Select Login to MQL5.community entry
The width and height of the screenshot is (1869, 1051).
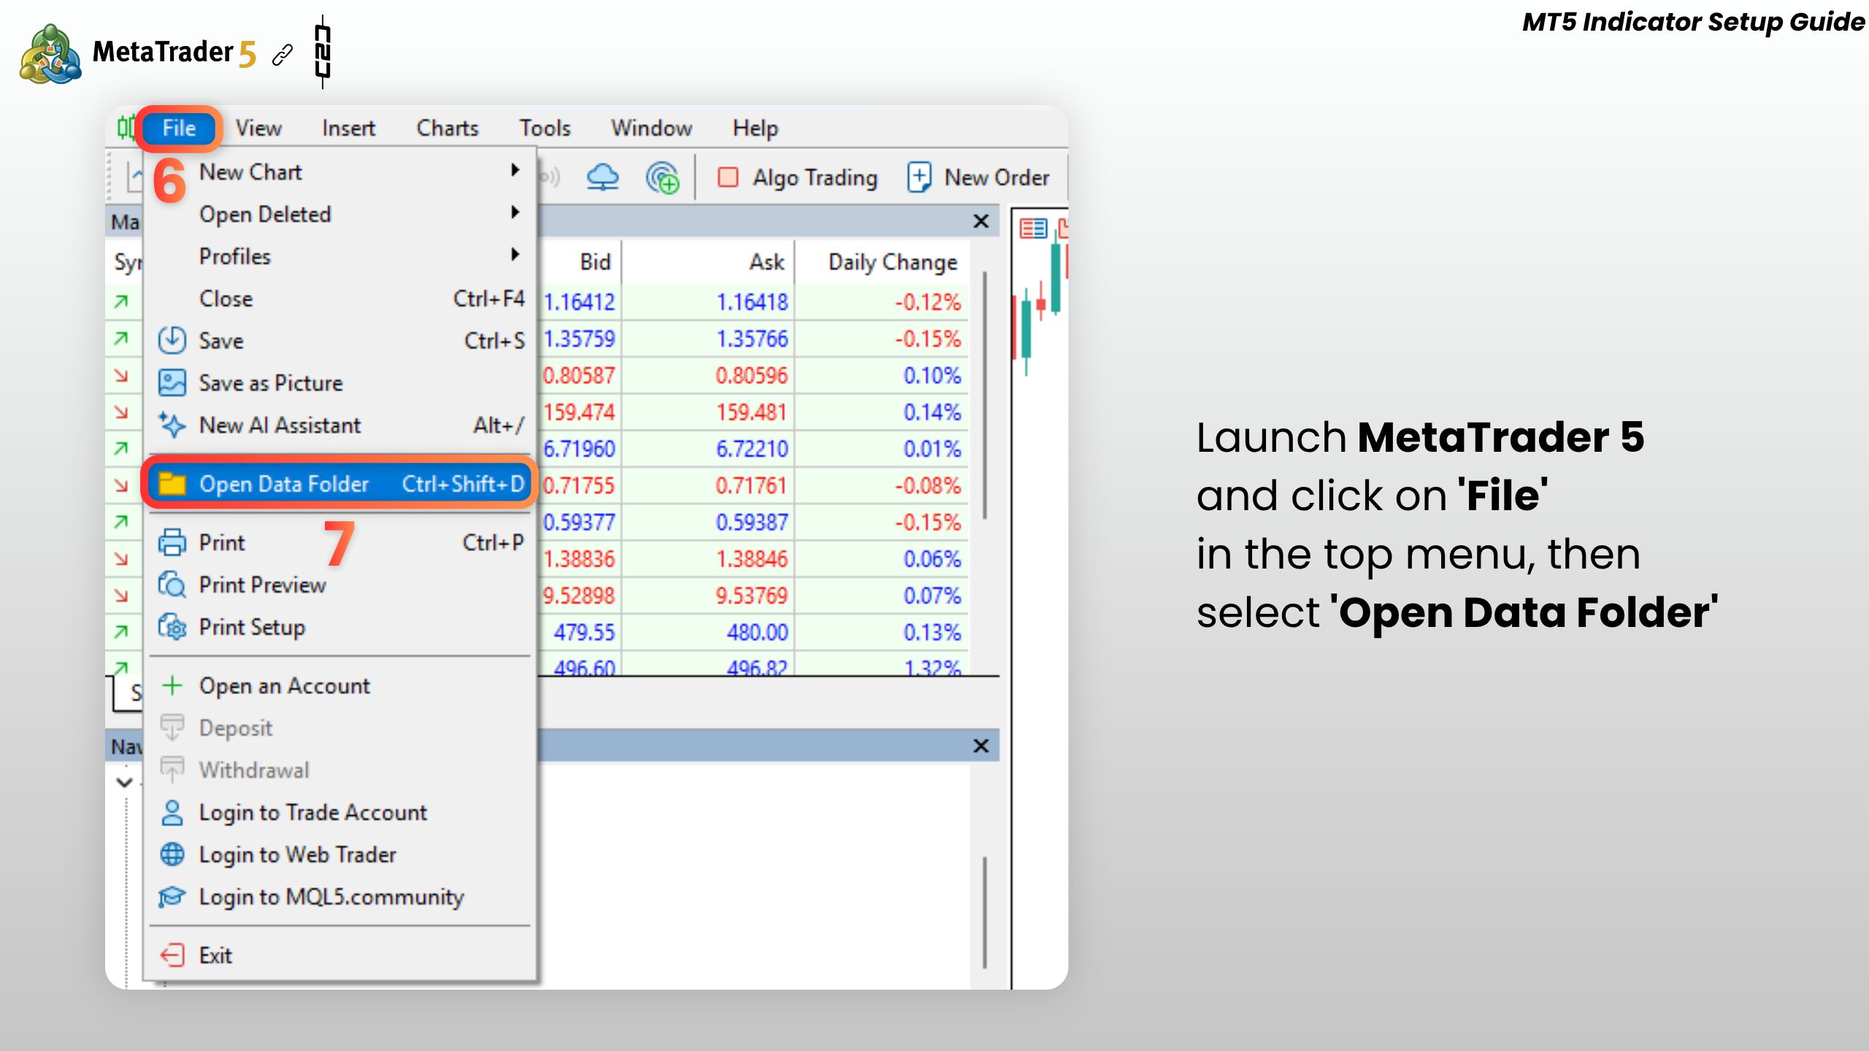click(x=340, y=896)
